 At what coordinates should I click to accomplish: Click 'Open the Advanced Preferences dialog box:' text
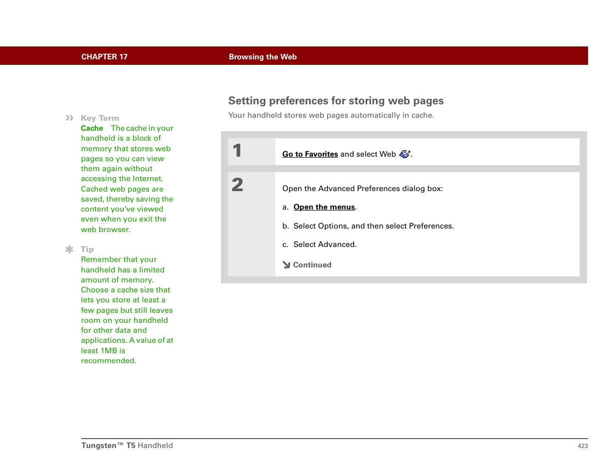click(363, 189)
